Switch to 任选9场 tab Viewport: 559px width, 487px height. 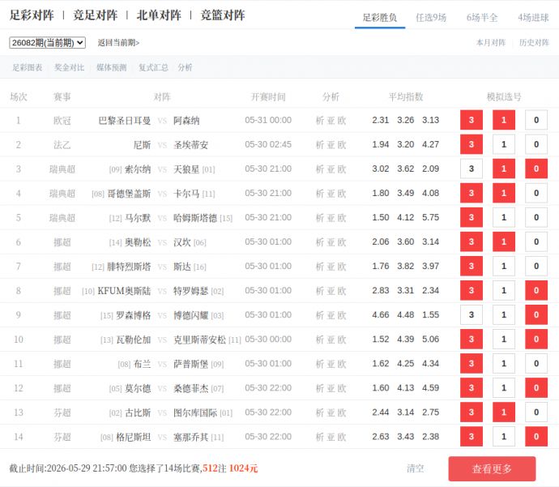tap(431, 18)
